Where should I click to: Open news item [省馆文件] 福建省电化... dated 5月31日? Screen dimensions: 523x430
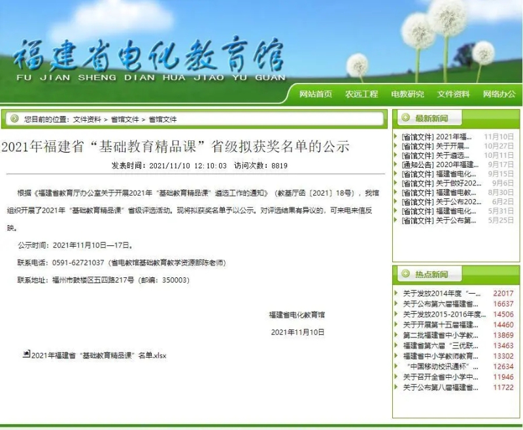pyautogui.click(x=439, y=211)
